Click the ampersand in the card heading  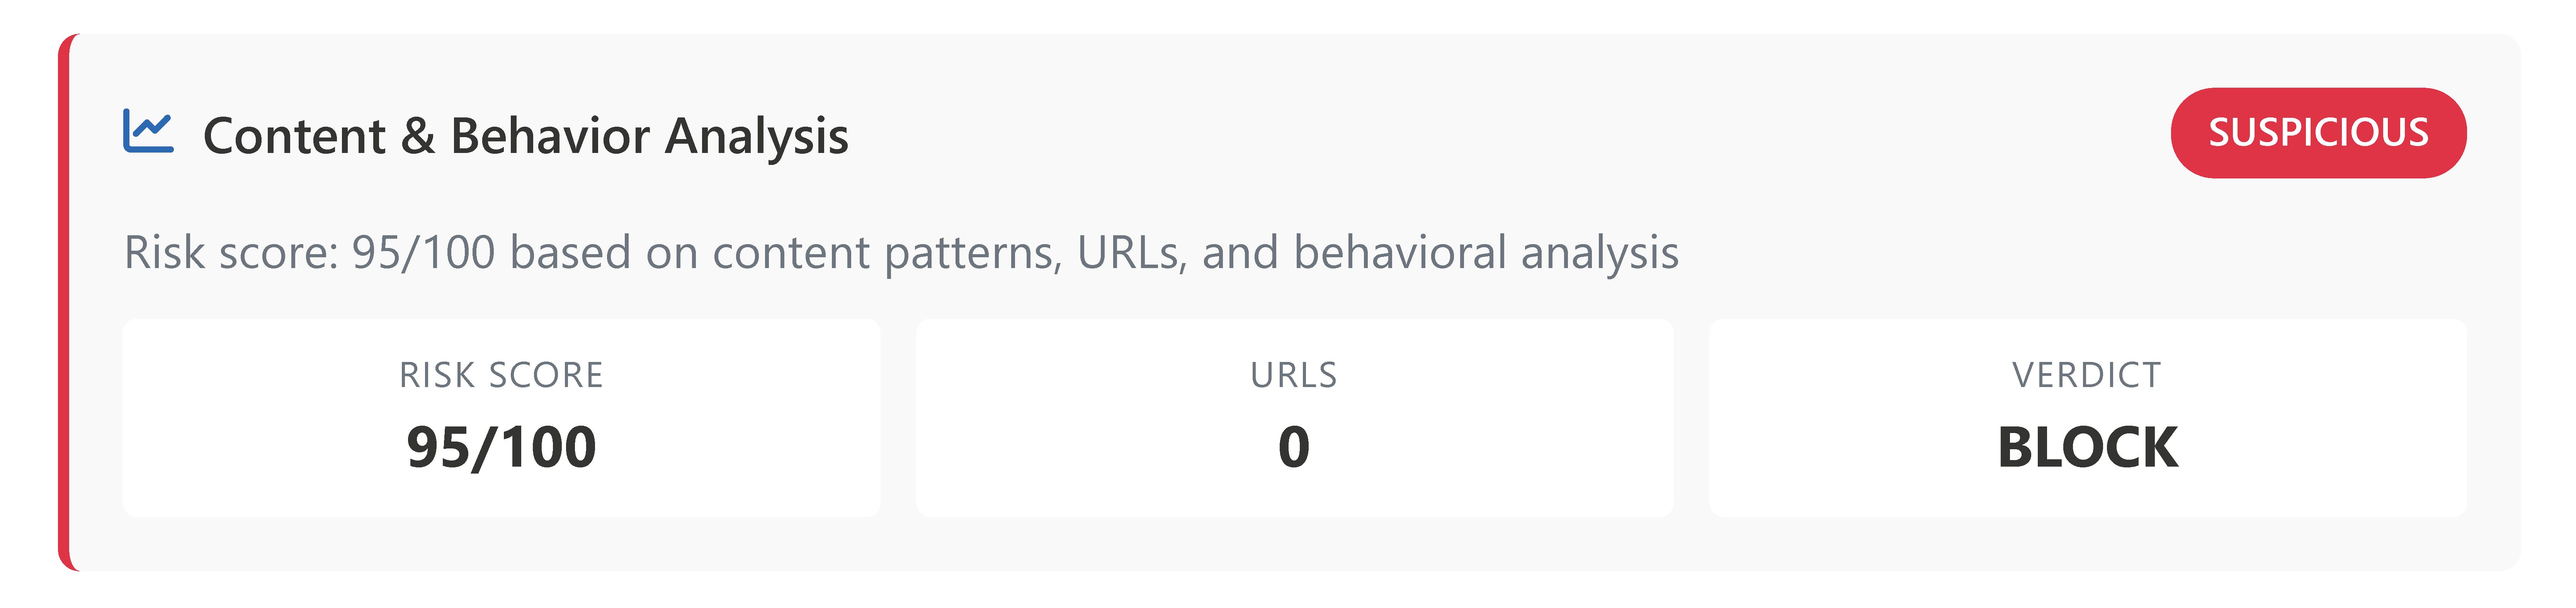[418, 136]
